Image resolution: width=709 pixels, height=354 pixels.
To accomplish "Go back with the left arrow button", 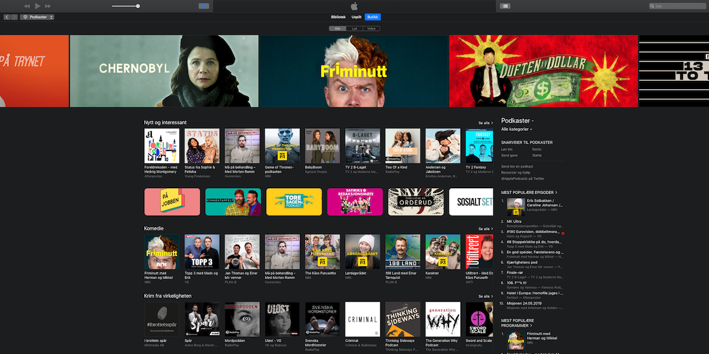I will pyautogui.click(x=7, y=17).
